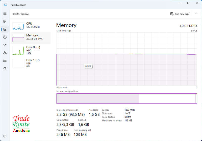Select Disk 0 (C:) item

[x=31, y=50]
